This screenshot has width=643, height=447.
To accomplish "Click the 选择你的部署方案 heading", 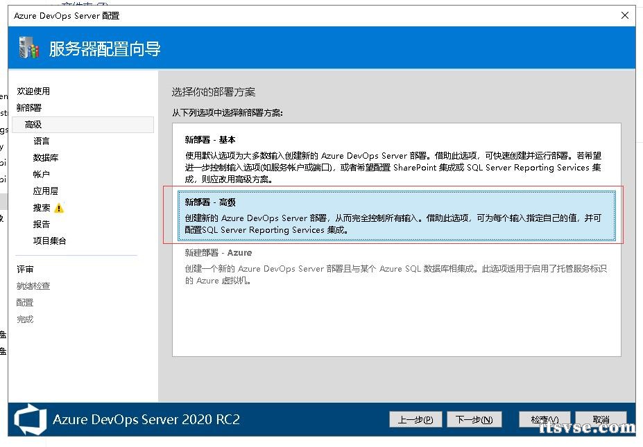I will [x=213, y=92].
